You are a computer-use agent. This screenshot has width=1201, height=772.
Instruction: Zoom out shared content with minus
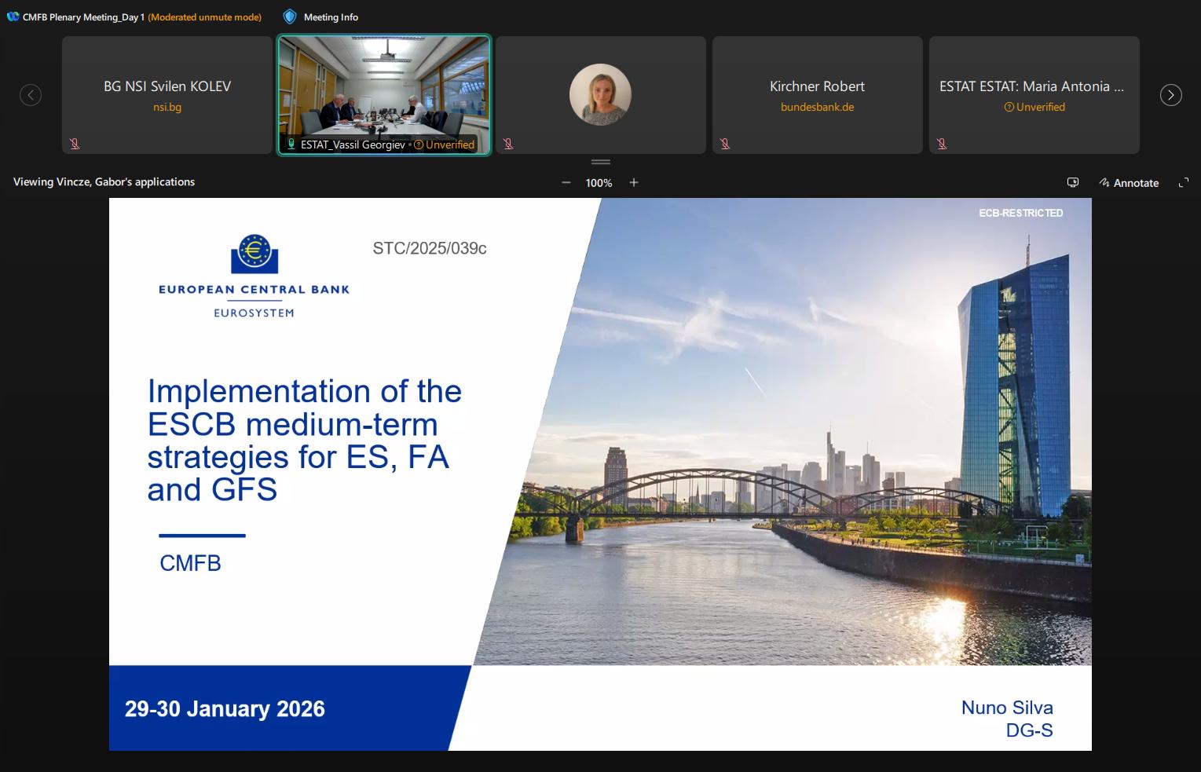point(566,183)
